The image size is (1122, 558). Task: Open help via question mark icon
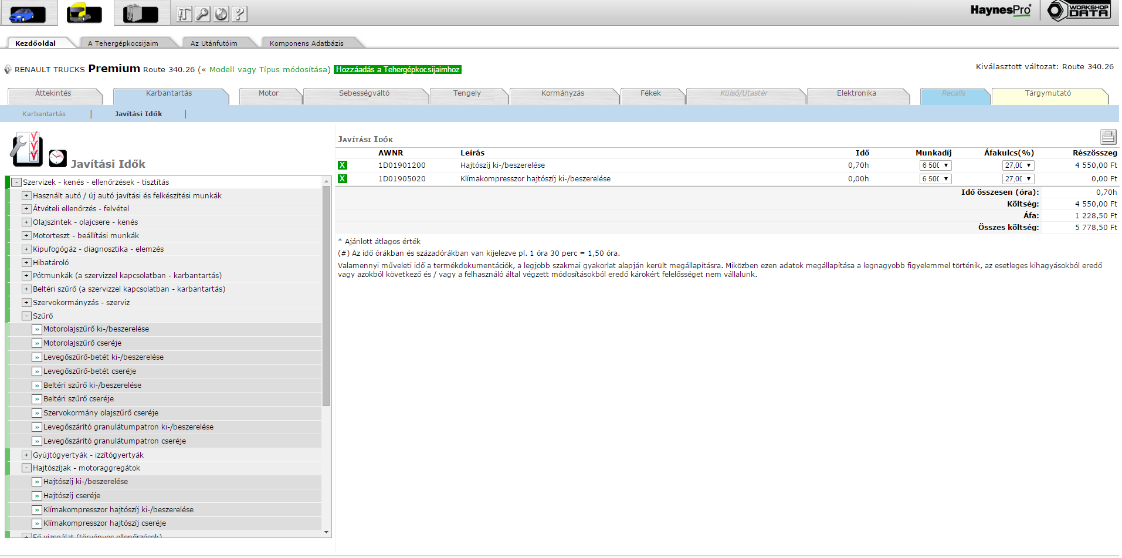coord(239,14)
